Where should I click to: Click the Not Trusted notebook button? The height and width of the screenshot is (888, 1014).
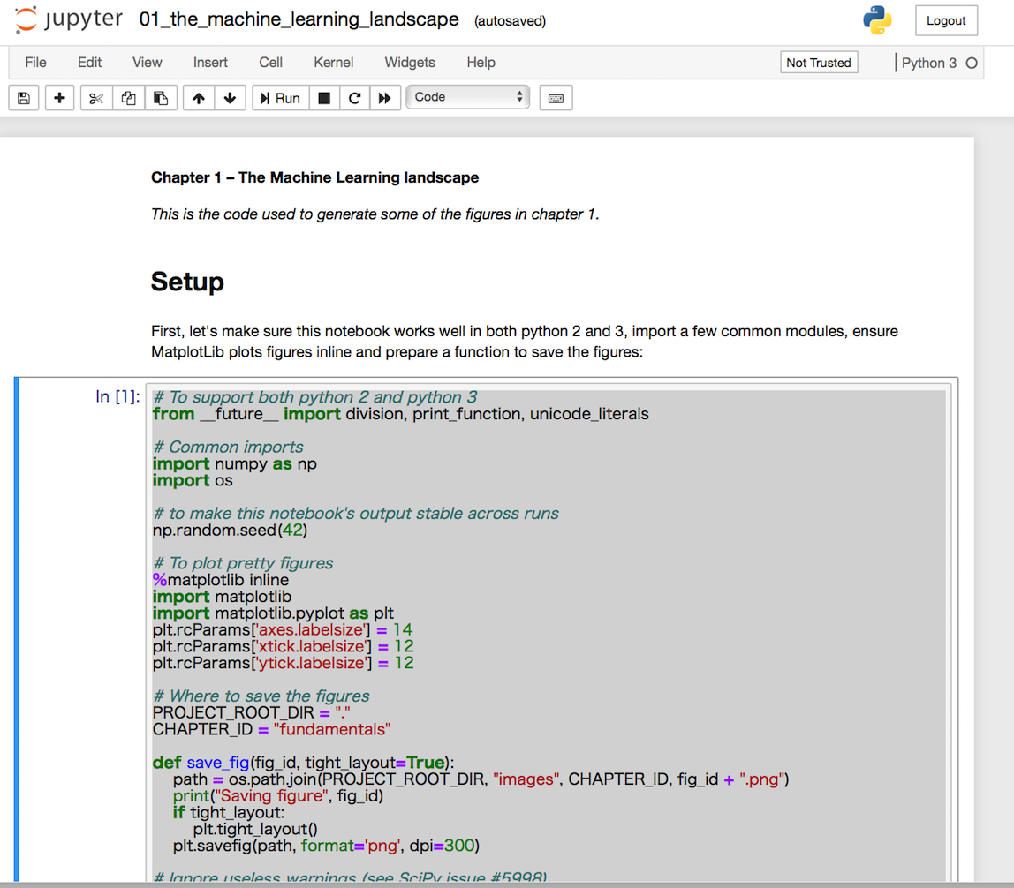818,63
